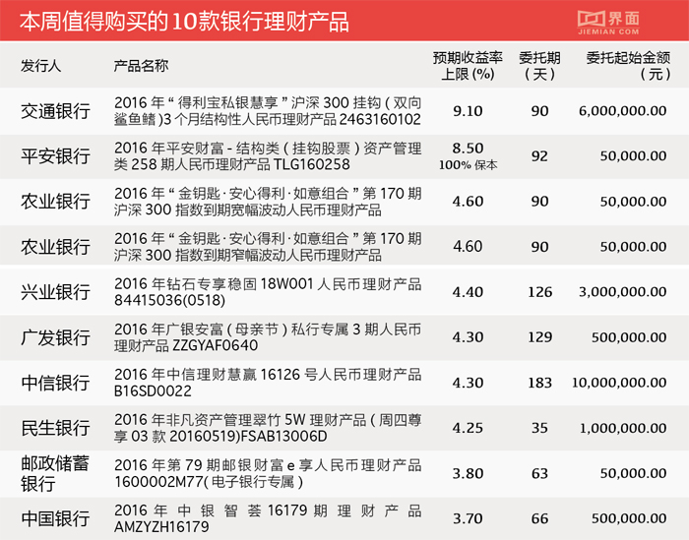
Task: Click product name containing TLG160258
Action: (x=268, y=156)
